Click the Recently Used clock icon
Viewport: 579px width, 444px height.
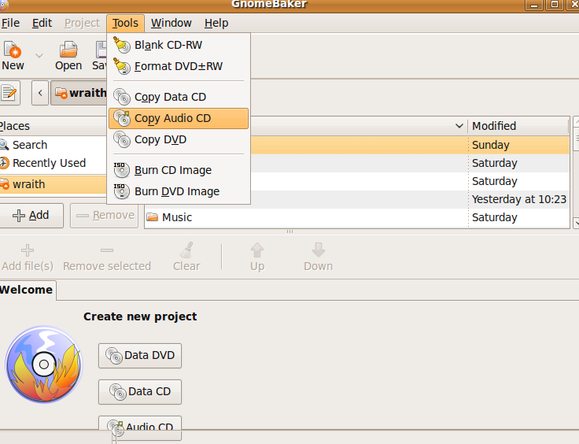[4, 163]
